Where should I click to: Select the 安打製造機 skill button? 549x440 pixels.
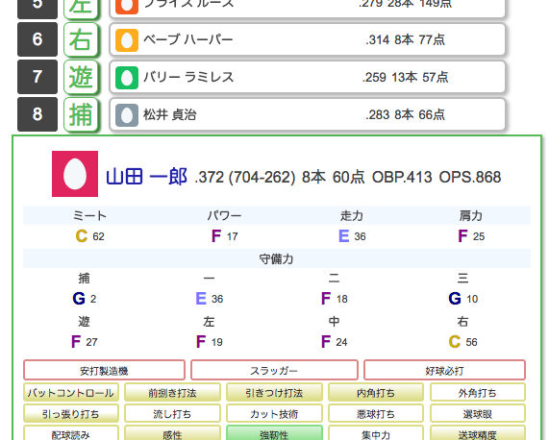(104, 370)
